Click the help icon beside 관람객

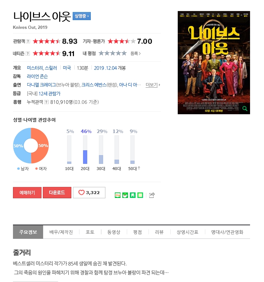[x=28, y=41]
